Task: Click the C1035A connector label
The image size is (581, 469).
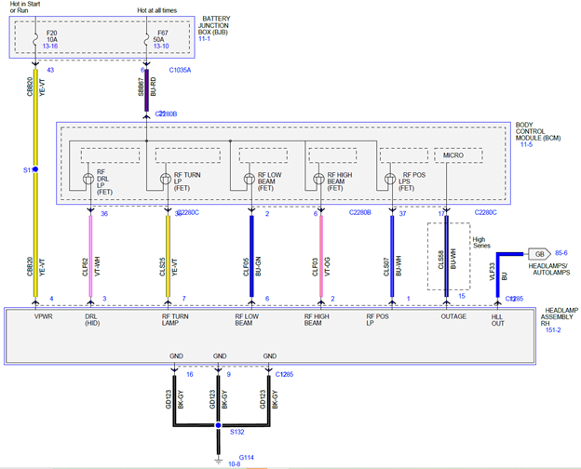Action: 180,70
